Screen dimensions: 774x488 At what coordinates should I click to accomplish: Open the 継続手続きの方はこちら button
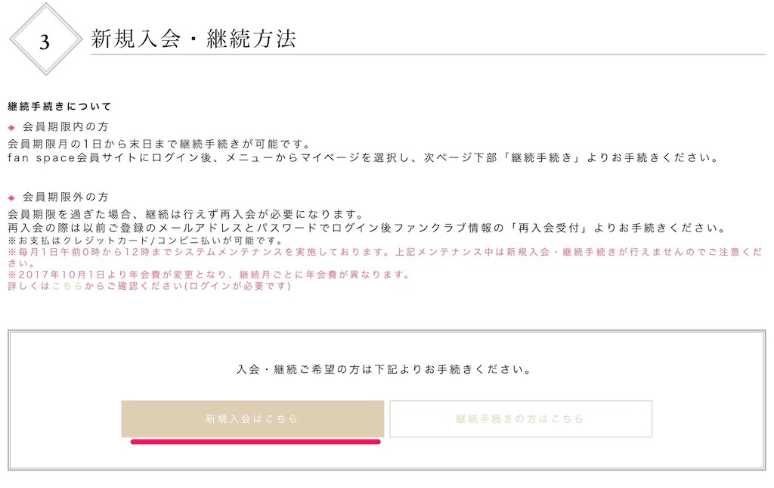click(521, 419)
